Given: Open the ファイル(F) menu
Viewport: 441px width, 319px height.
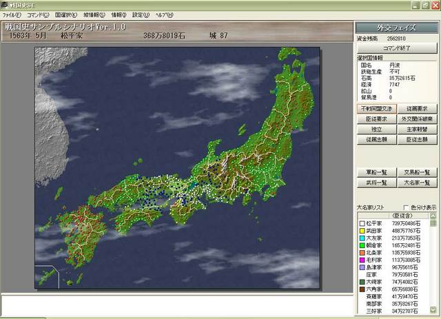Looking at the screenshot, I should click(12, 15).
